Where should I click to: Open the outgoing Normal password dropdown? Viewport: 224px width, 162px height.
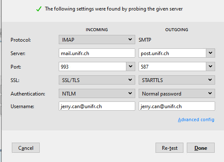pos(177,93)
